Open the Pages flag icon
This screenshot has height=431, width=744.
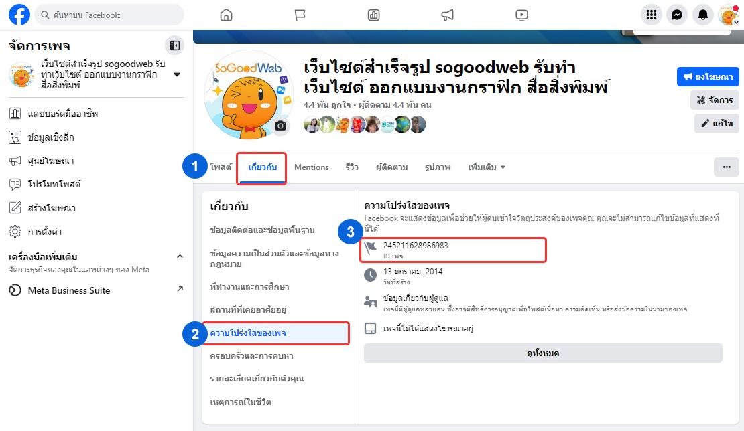click(x=300, y=15)
